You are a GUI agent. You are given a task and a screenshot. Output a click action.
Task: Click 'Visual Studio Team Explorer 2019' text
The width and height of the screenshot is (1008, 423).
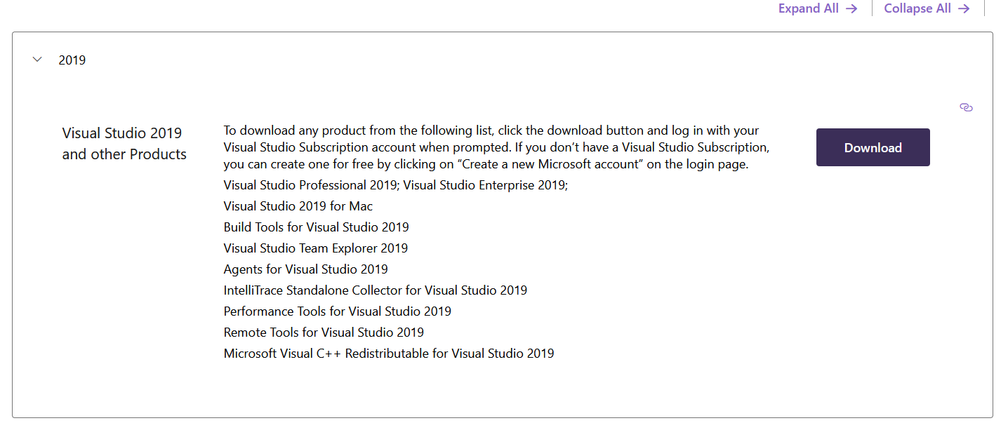315,248
